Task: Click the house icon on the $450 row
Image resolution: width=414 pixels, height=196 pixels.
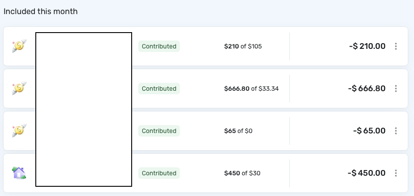Action: pos(19,173)
